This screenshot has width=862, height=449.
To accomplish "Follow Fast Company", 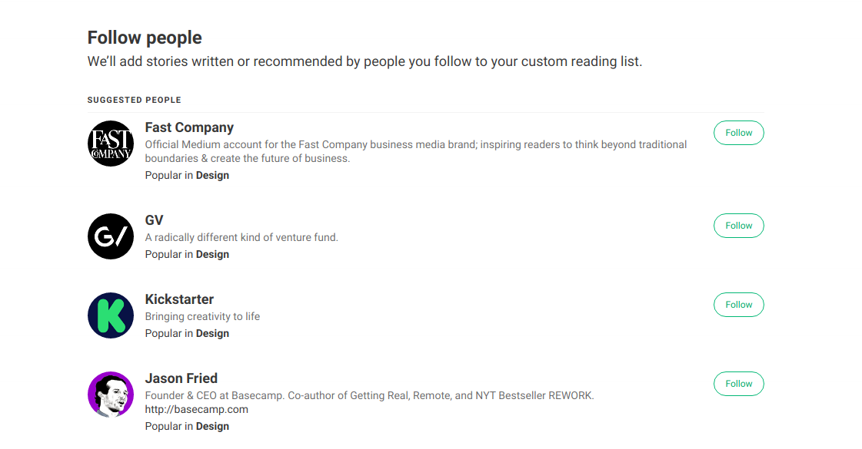I will tap(738, 133).
